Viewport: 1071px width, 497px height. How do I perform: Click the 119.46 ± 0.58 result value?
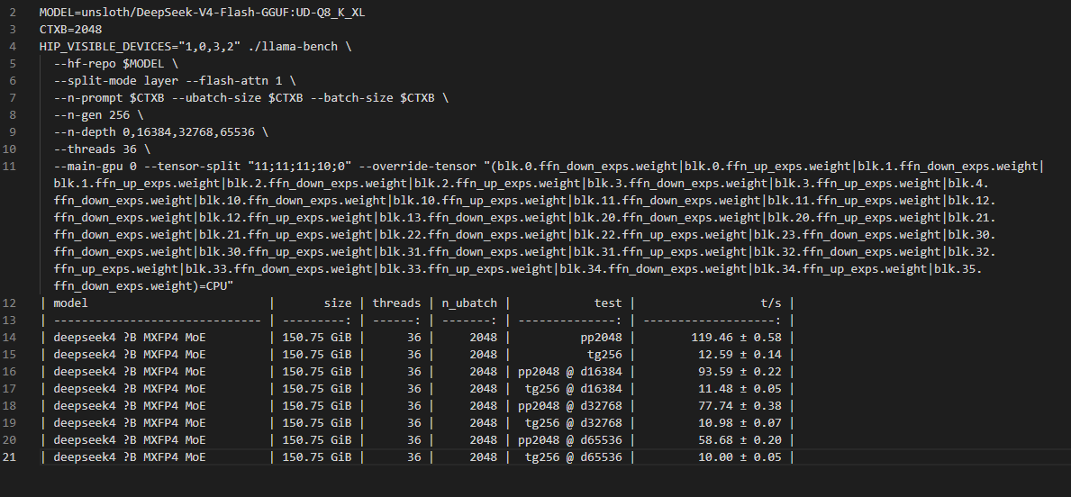[x=736, y=338]
